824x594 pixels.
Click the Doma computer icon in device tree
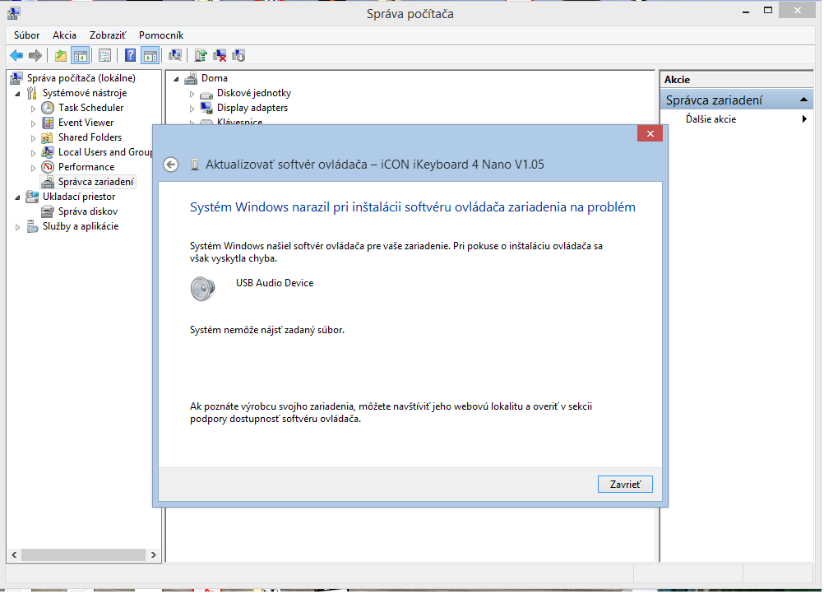(191, 78)
